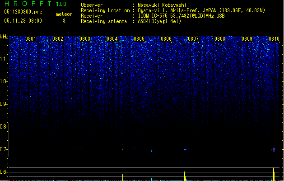Screen dimensions: 284x181
Task: Click the 0801 time marker
Action: tap(31, 39)
